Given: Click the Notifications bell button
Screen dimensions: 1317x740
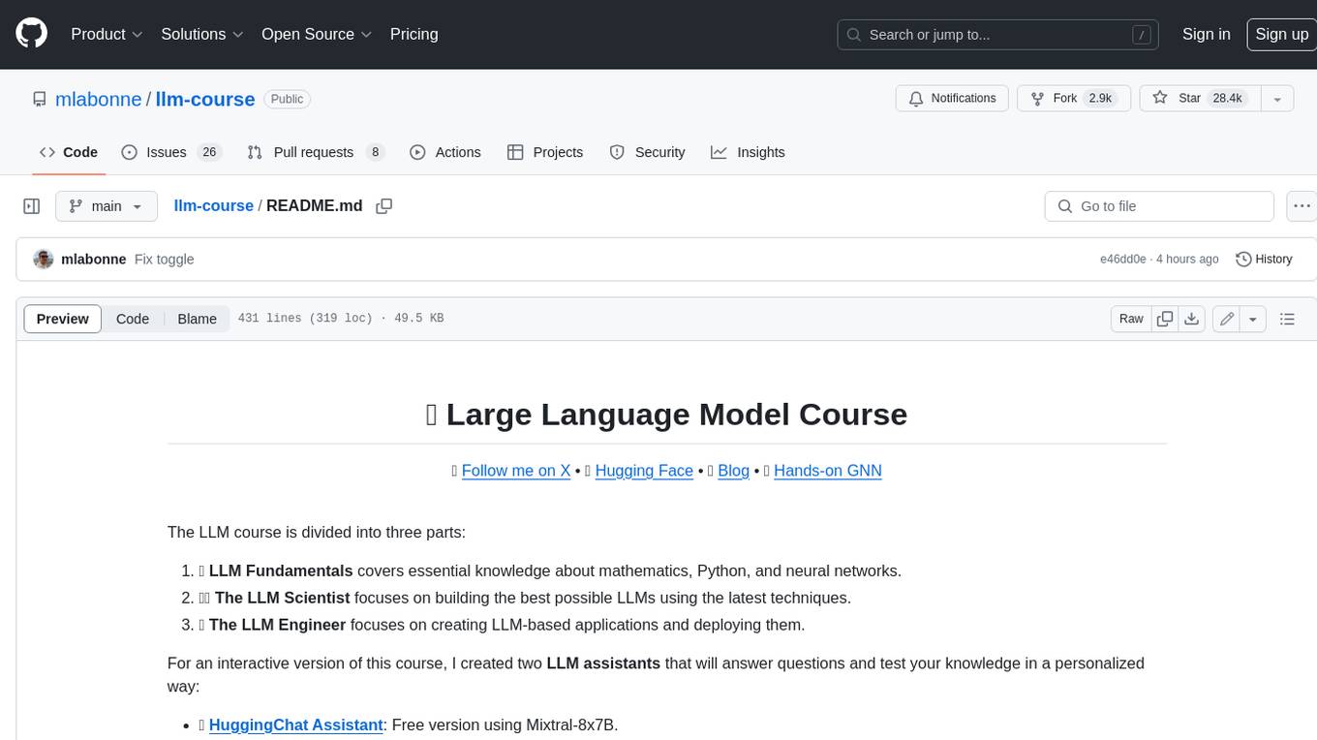Looking at the screenshot, I should pyautogui.click(x=953, y=99).
